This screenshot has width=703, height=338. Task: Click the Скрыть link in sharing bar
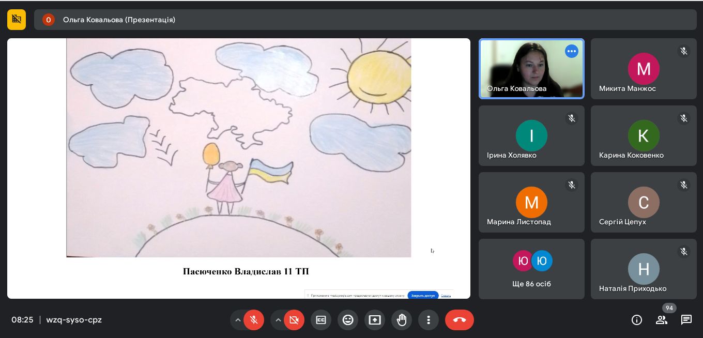point(446,296)
